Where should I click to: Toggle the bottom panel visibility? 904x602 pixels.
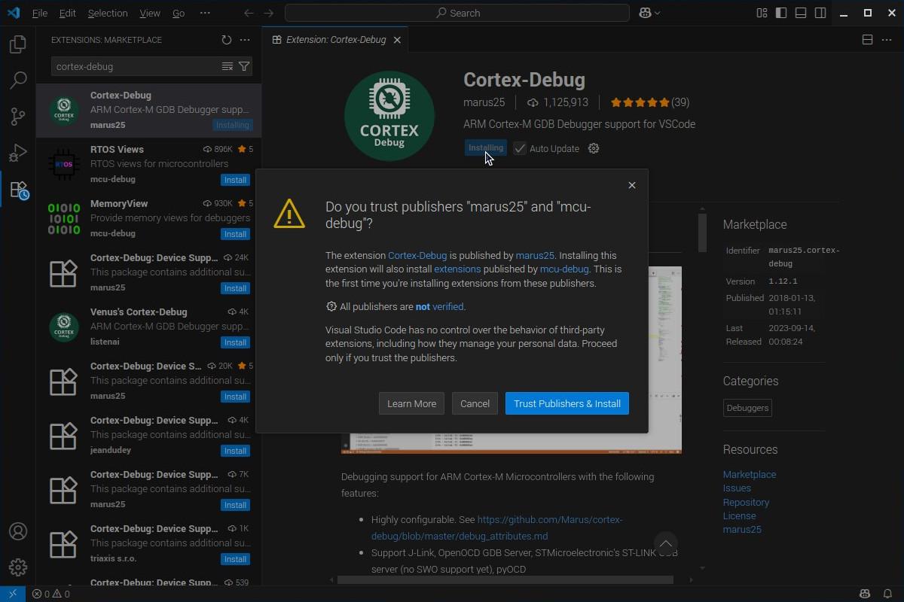[800, 12]
